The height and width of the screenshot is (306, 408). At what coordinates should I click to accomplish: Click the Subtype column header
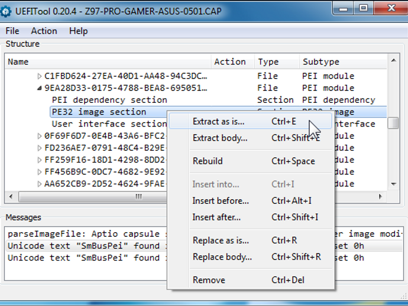(343, 62)
